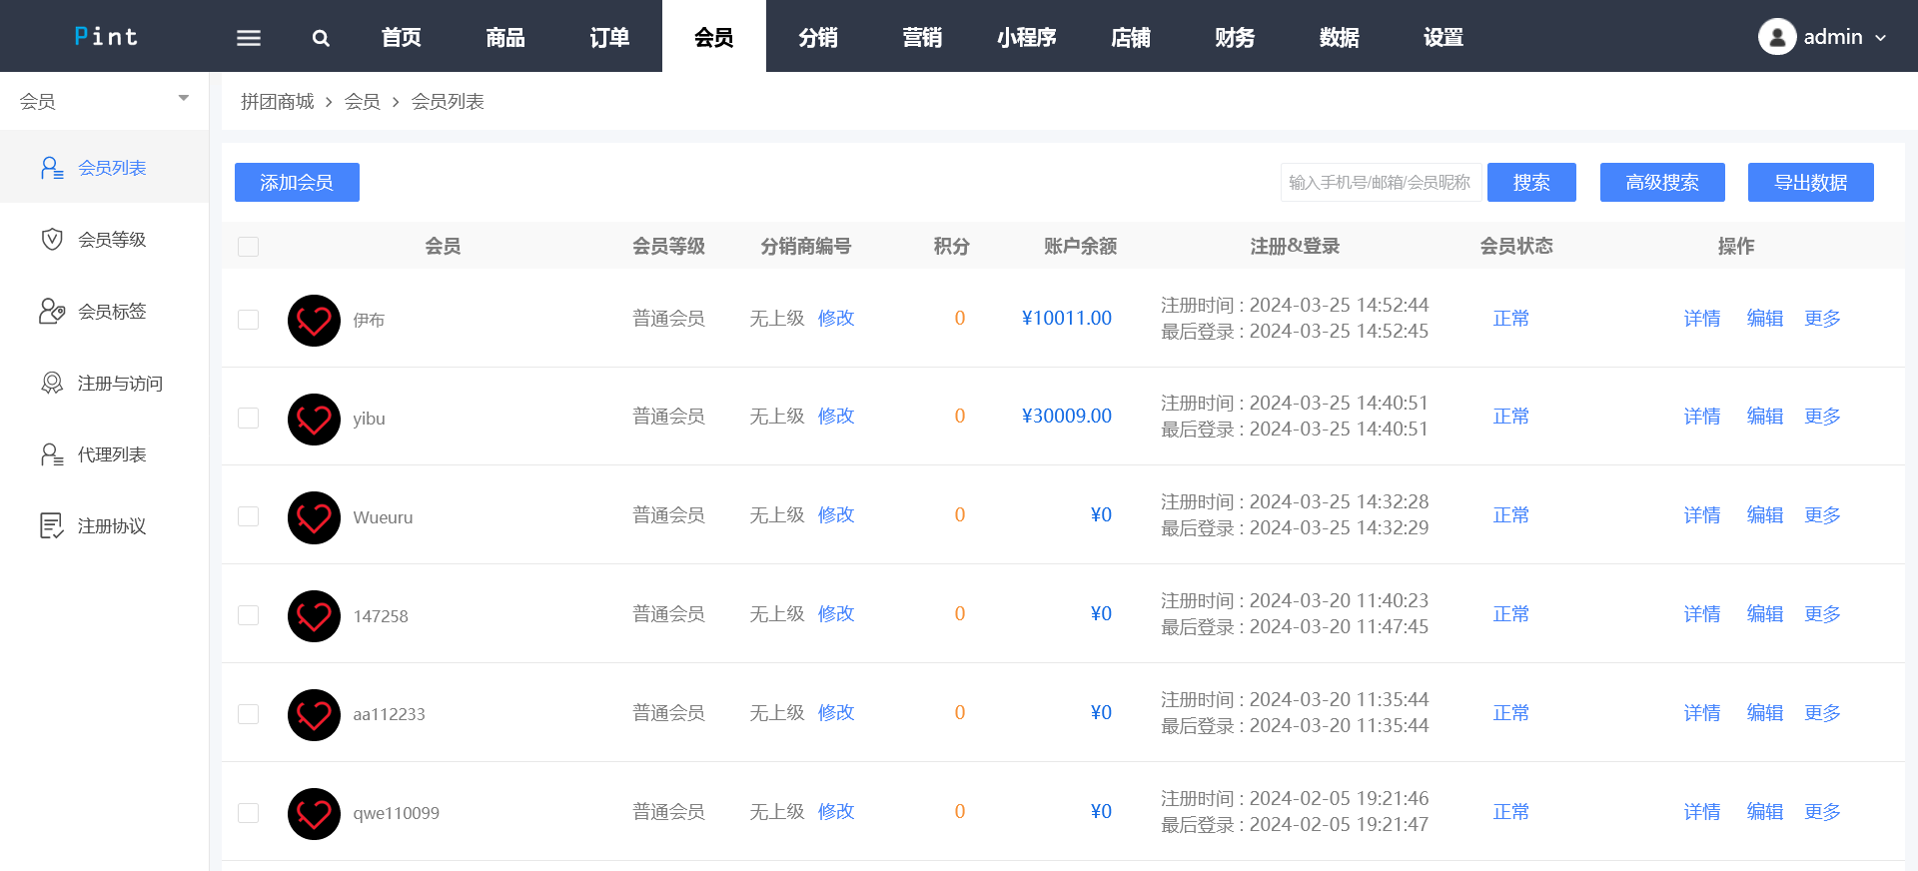Click the admin user avatar icon

pos(1776,37)
